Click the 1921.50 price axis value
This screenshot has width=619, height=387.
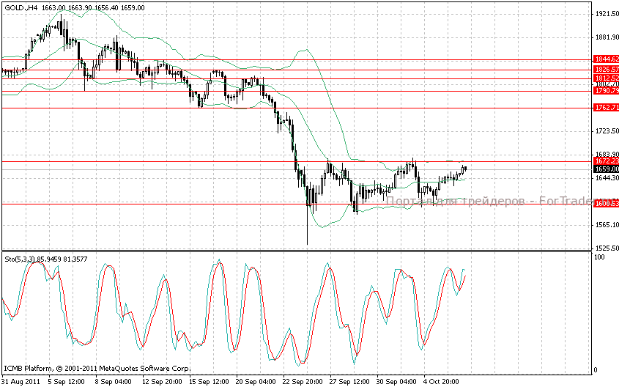(x=607, y=14)
